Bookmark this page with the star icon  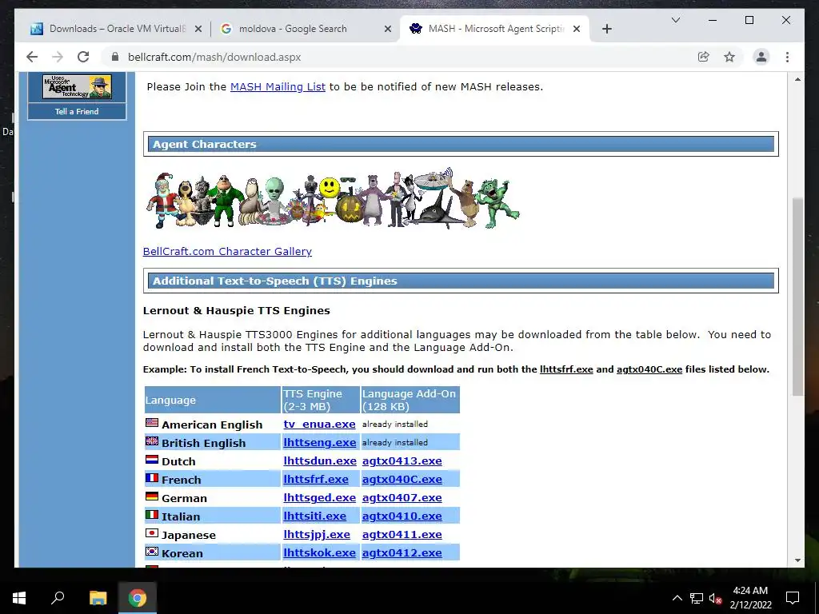[729, 57]
